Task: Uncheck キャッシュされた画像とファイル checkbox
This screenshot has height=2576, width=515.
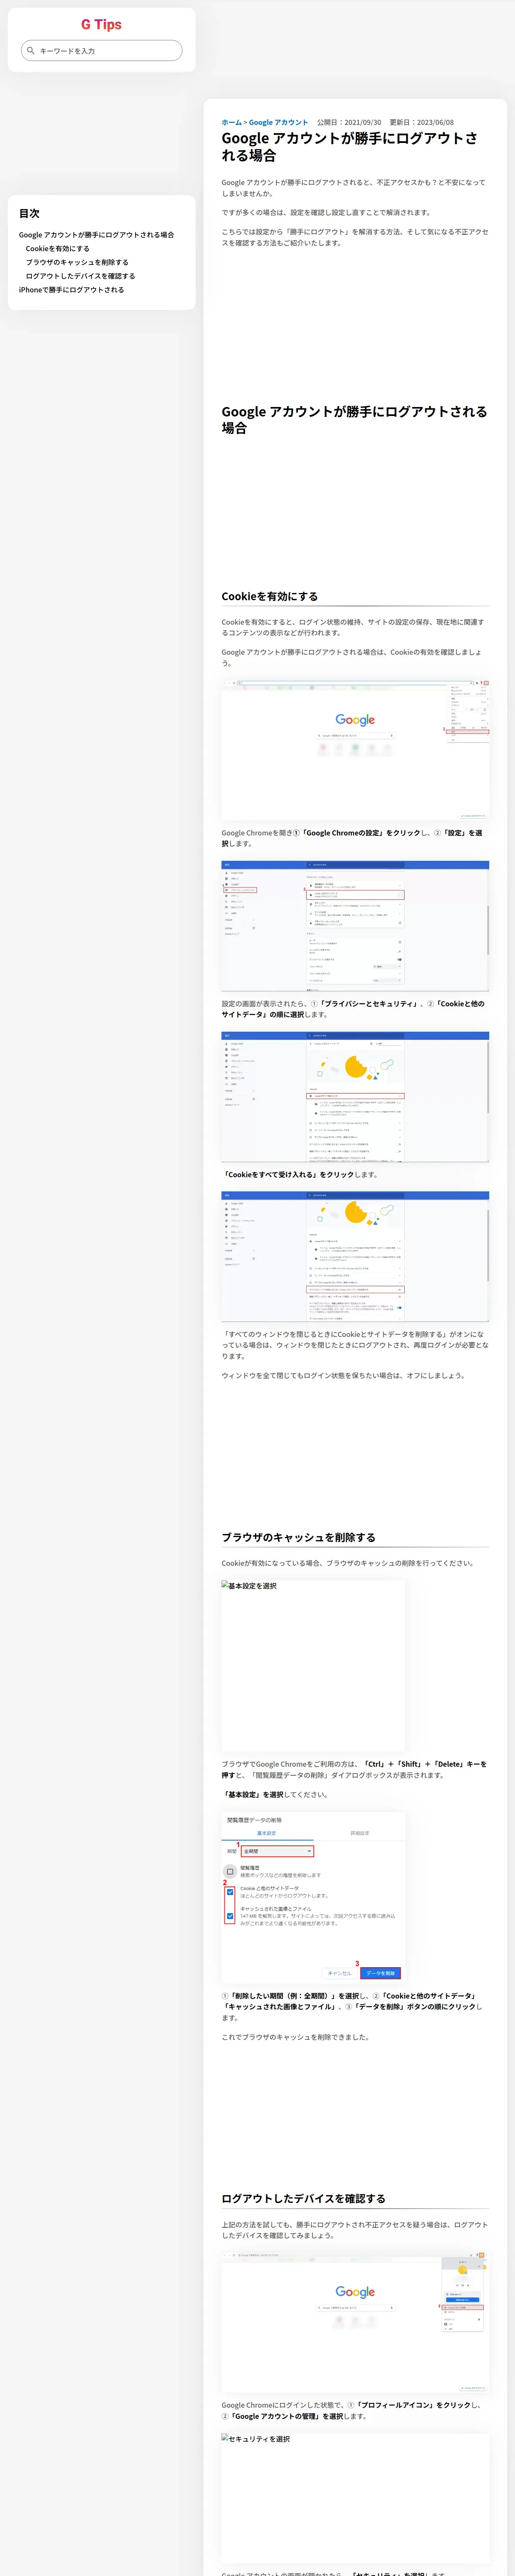Action: pos(230,1916)
